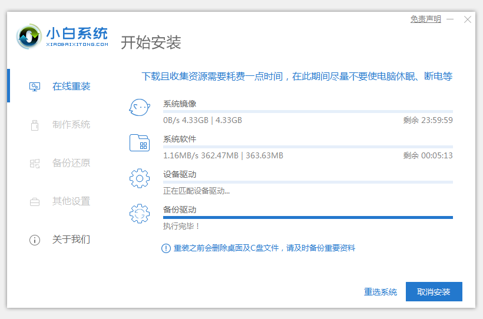Click the 关于我们 info circle icon
This screenshot has width=483, height=319.
(x=35, y=240)
